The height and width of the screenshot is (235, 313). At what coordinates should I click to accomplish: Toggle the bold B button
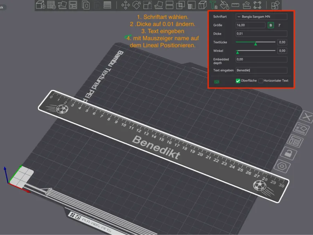(271, 25)
